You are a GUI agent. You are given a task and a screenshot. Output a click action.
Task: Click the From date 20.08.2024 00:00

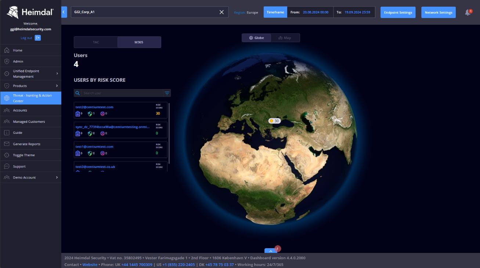(x=315, y=12)
